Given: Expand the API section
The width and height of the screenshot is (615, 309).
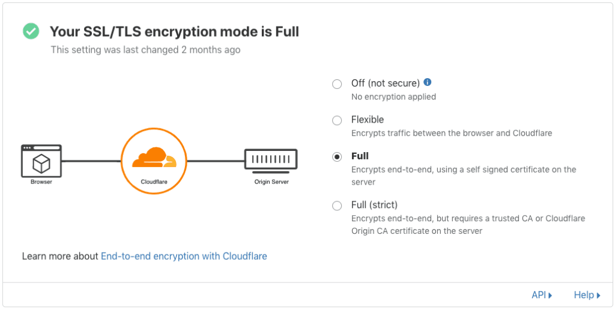Looking at the screenshot, I should pyautogui.click(x=542, y=295).
